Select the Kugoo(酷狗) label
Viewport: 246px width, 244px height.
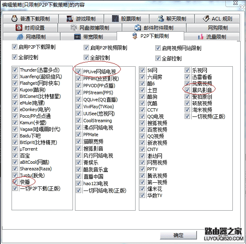[x=33, y=90]
